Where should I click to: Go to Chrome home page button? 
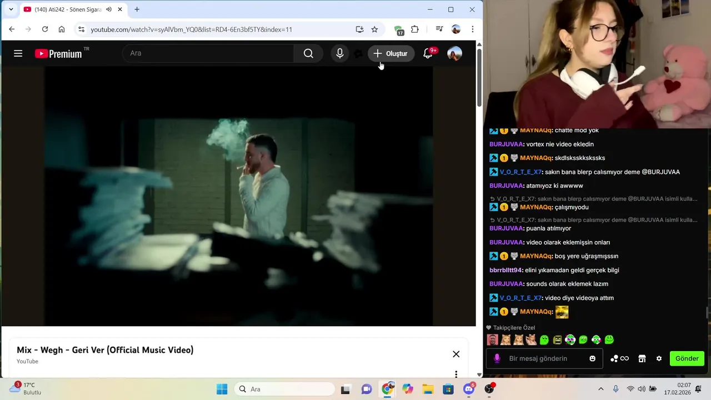[x=62, y=29]
